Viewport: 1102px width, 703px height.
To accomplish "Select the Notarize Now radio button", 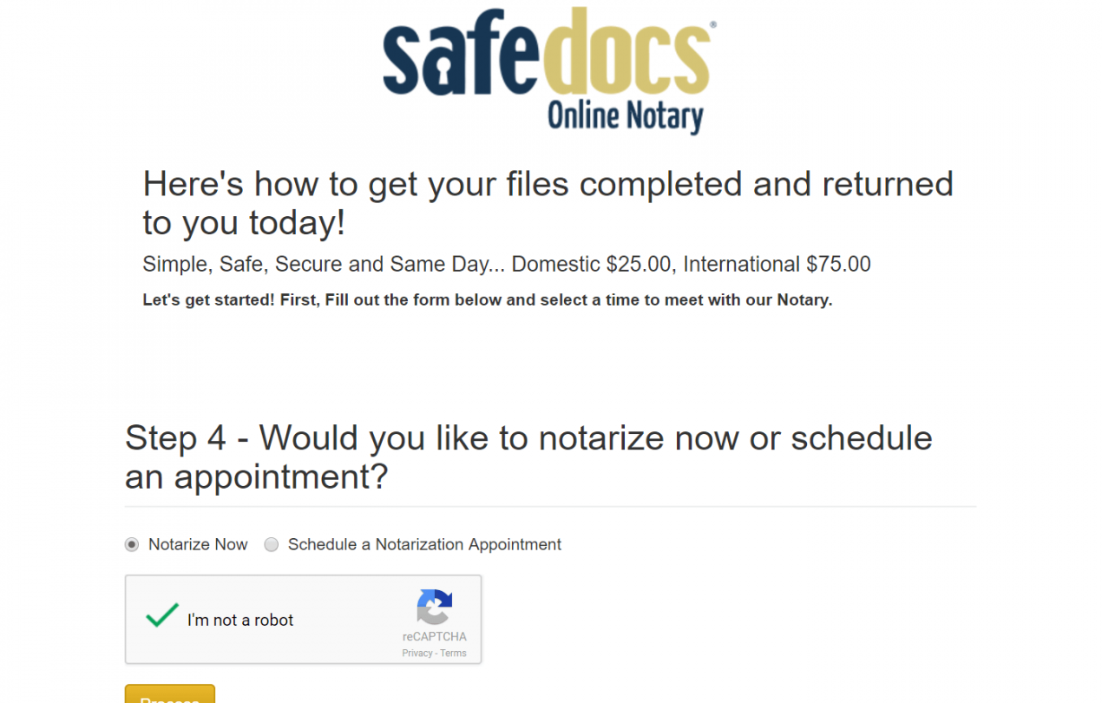I will point(132,544).
